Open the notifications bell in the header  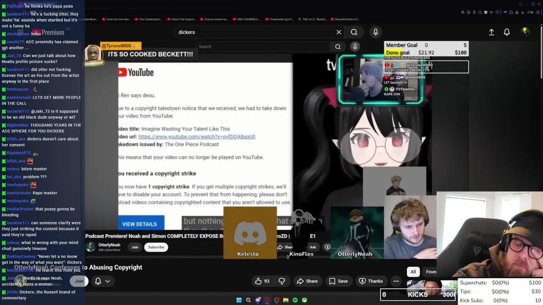tap(507, 32)
